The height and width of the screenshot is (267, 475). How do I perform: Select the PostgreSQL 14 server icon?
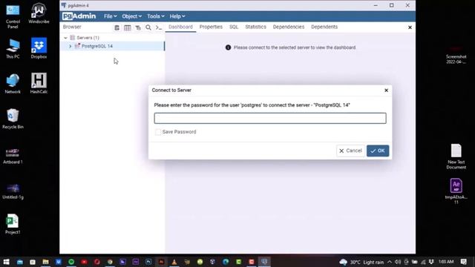tap(77, 46)
